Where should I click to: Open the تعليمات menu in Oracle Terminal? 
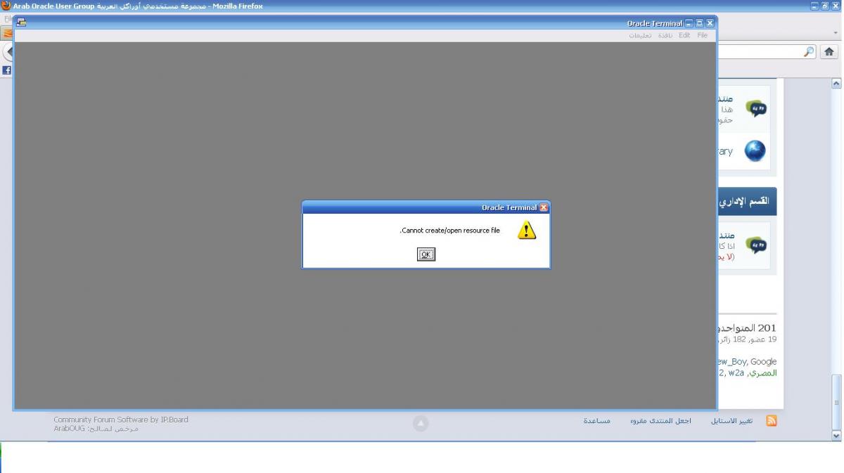tap(640, 35)
